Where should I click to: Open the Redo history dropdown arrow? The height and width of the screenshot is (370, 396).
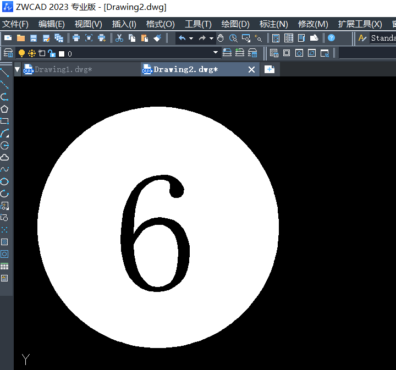coord(211,38)
